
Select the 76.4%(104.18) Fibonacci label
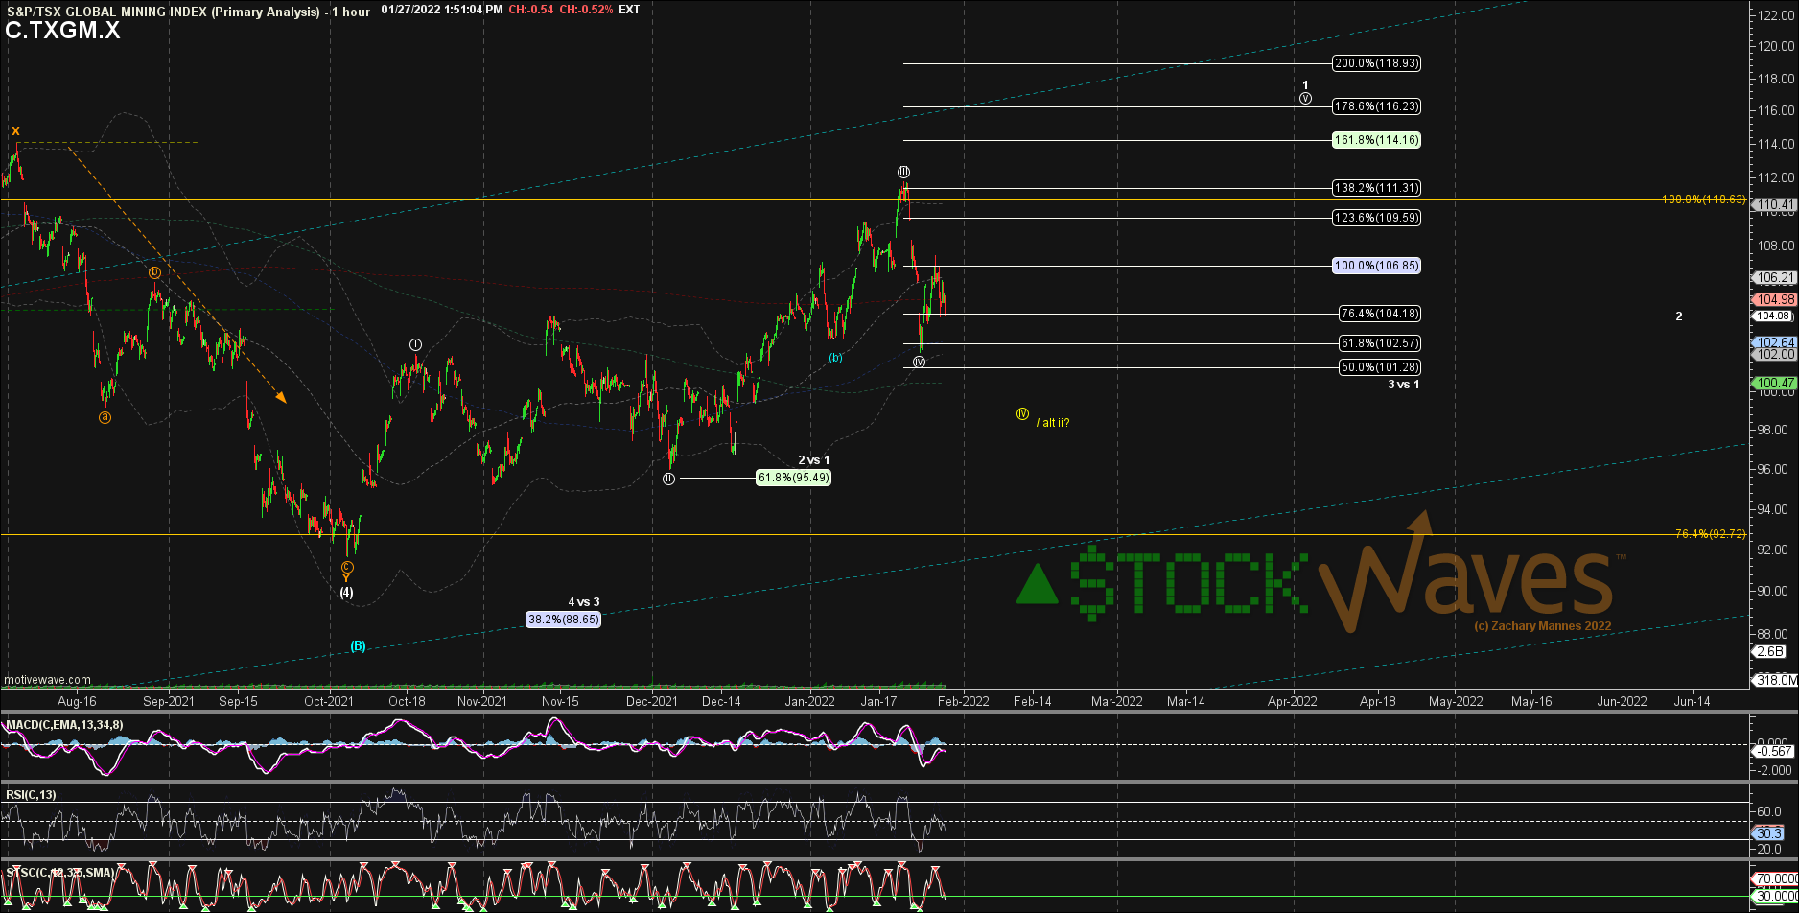pyautogui.click(x=1380, y=314)
